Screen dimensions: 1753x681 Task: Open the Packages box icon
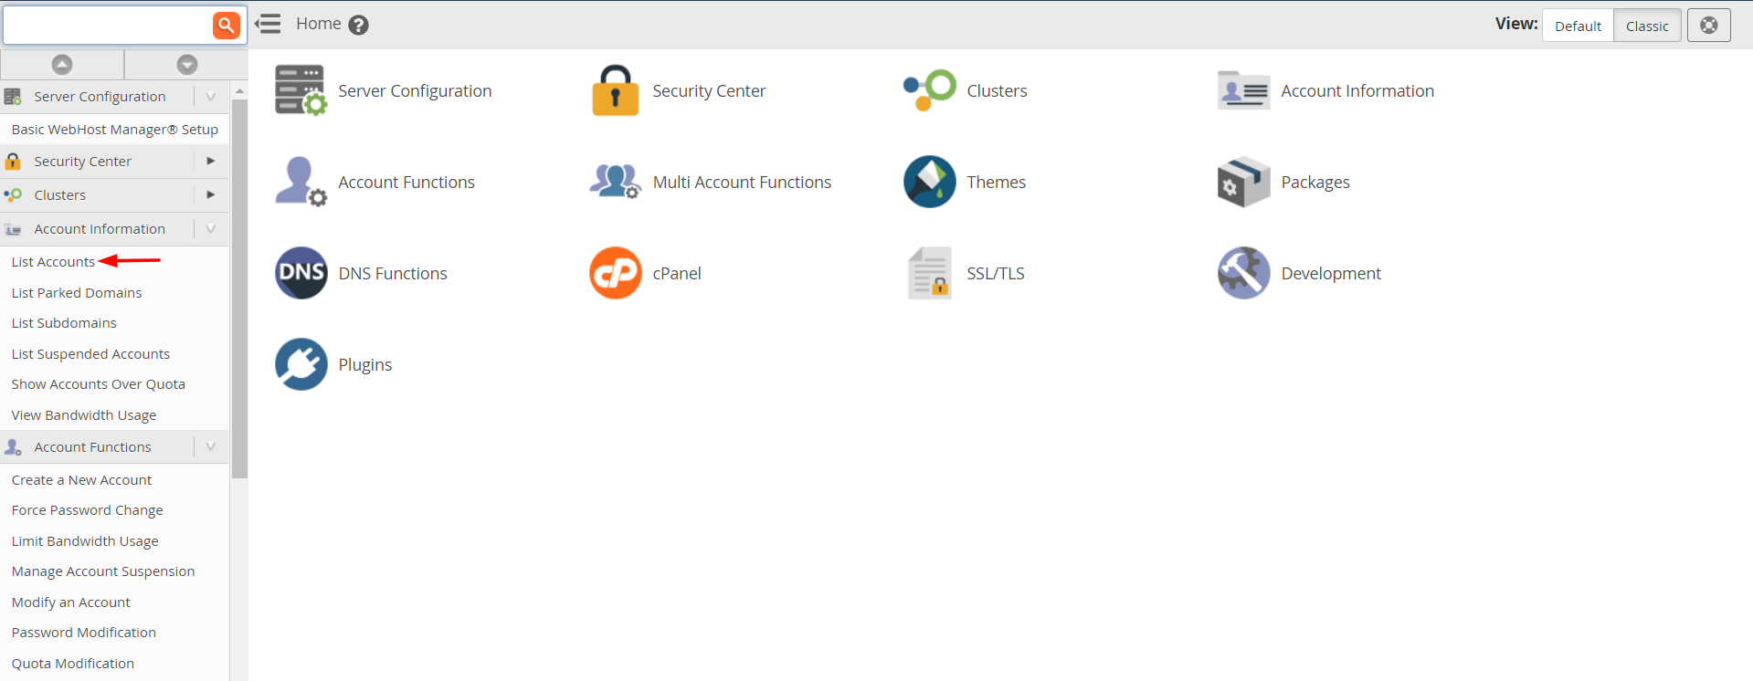point(1243,182)
